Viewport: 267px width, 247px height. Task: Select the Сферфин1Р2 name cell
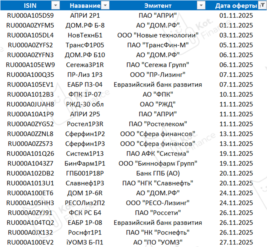click(x=85, y=134)
